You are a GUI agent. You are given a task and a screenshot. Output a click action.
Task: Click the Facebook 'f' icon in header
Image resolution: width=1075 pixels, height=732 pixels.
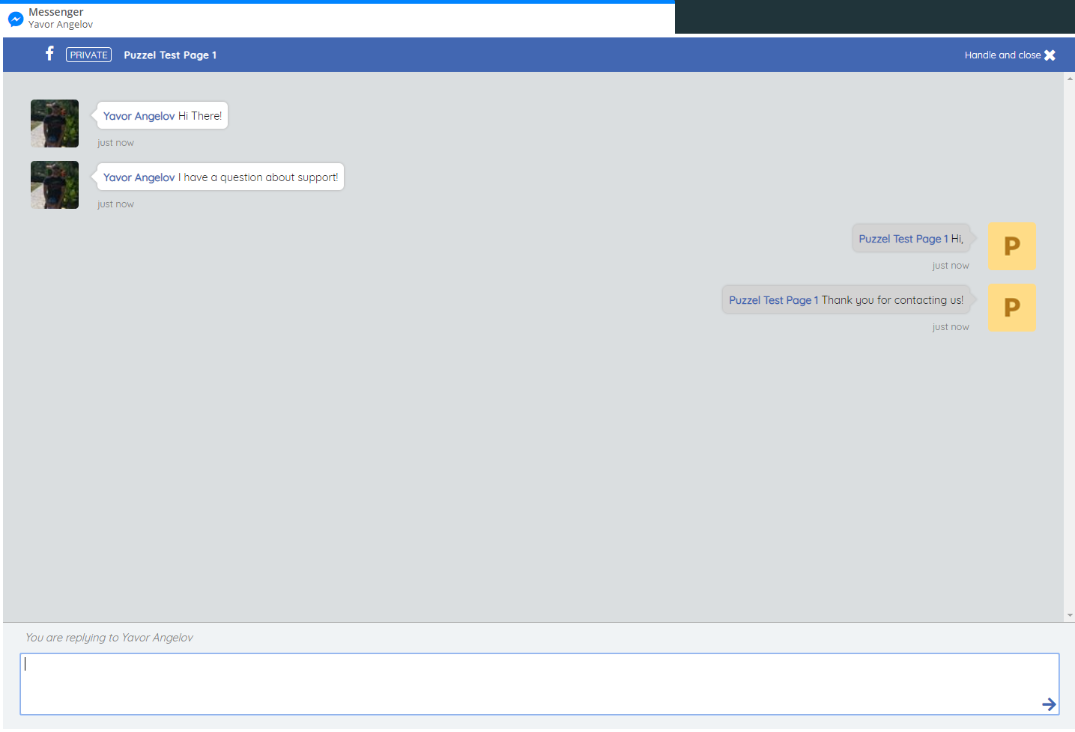click(x=49, y=54)
